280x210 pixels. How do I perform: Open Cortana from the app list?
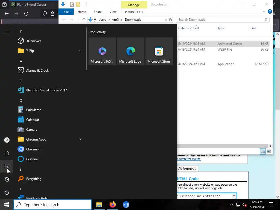pos(50,159)
